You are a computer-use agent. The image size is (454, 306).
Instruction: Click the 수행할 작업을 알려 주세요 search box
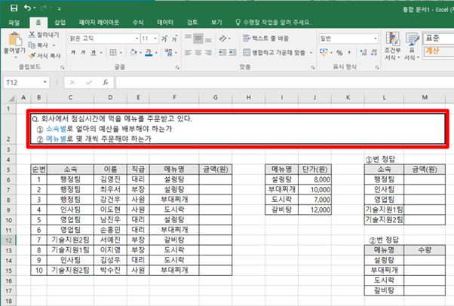coord(273,23)
